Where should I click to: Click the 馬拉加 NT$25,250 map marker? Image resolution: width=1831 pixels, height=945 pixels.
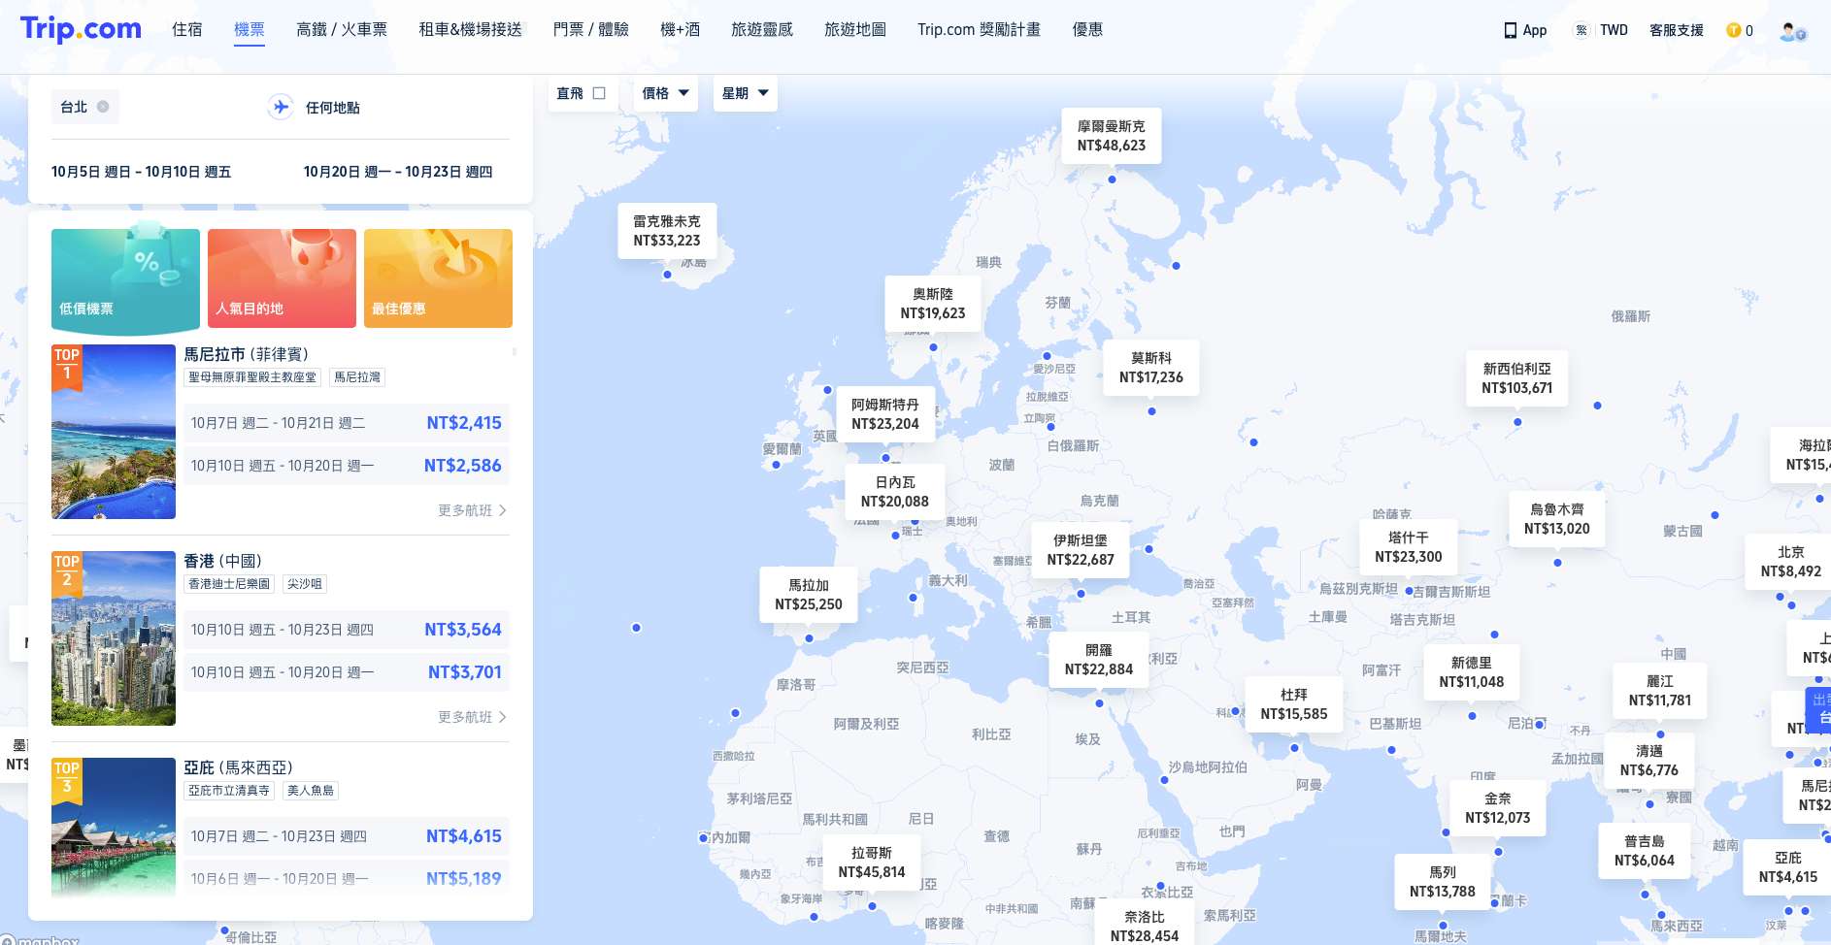(809, 595)
